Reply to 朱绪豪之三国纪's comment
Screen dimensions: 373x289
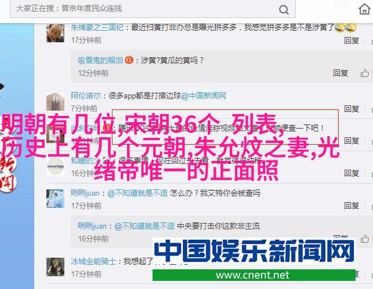coord(352,41)
